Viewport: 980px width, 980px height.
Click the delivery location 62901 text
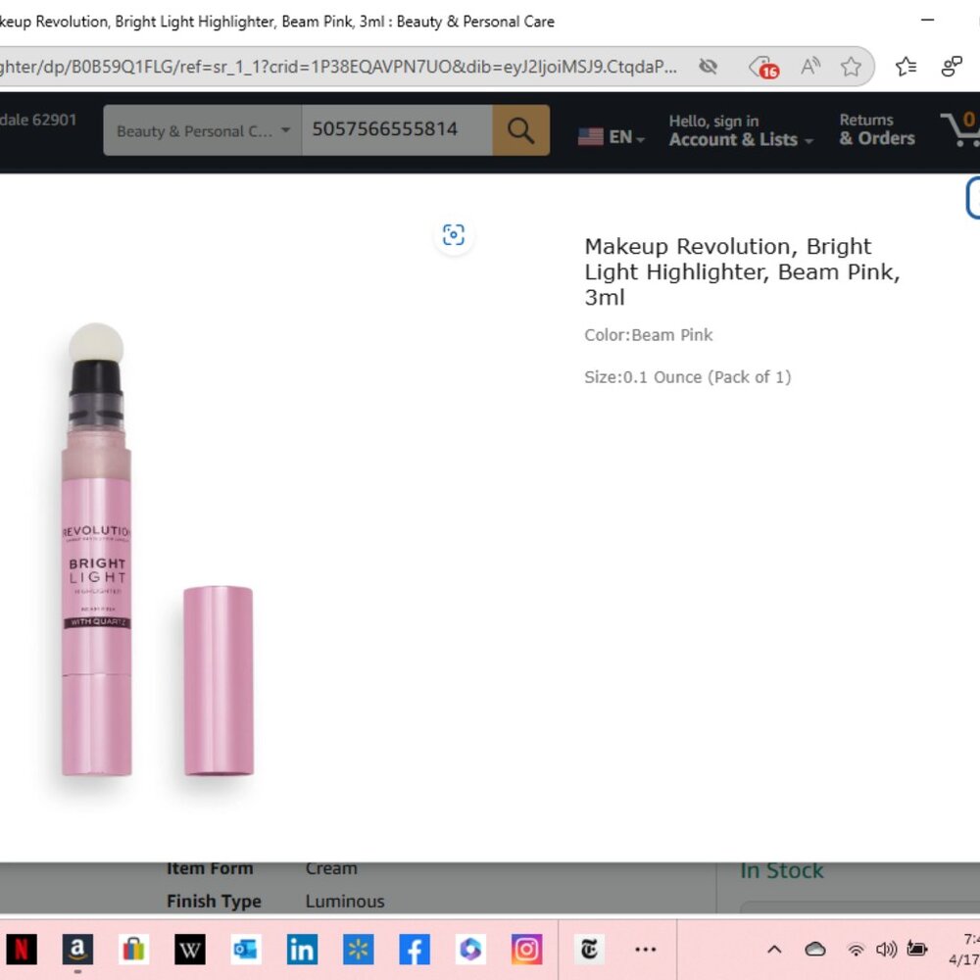(x=38, y=120)
